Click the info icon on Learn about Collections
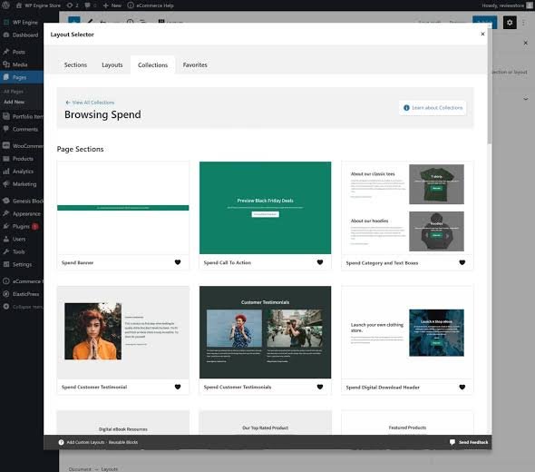535x472 pixels. [406, 108]
